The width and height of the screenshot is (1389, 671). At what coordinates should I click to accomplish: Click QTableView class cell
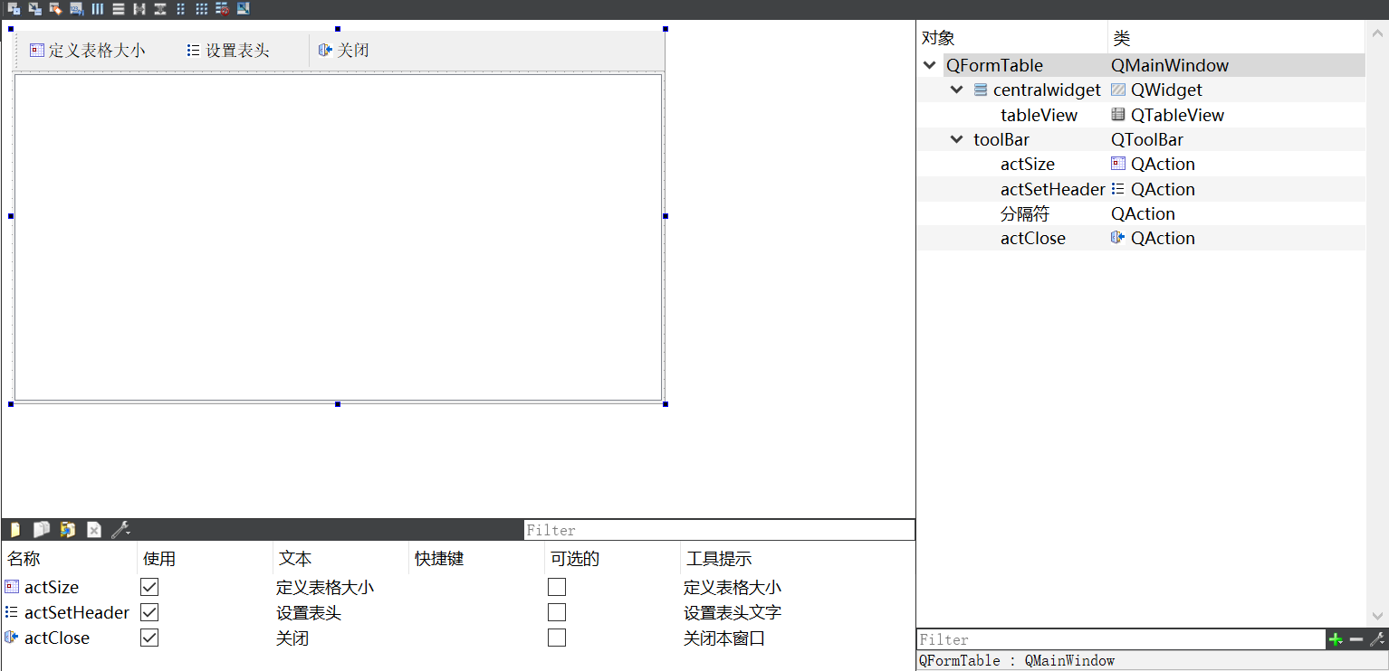(1168, 115)
